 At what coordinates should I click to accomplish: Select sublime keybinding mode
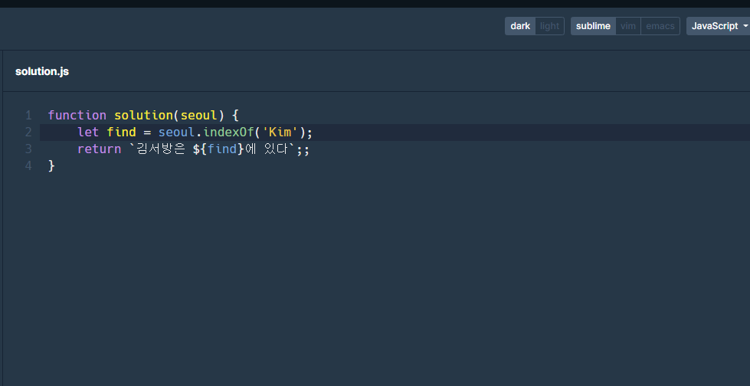[x=593, y=26]
